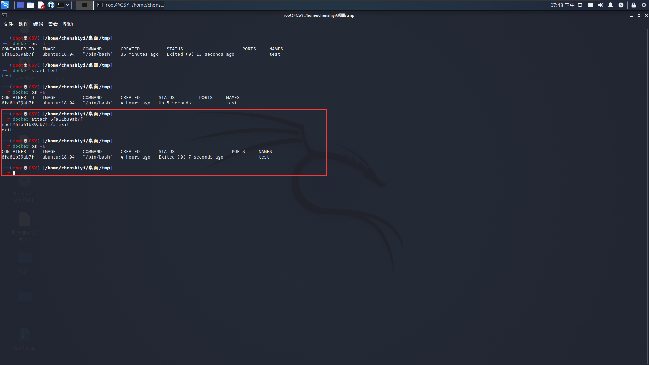This screenshot has width=649, height=365.
Task: Open the notifications bell icon
Action: point(611,5)
